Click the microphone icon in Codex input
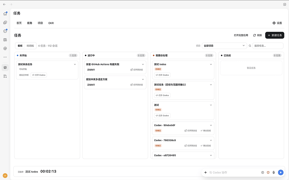 coord(274,172)
